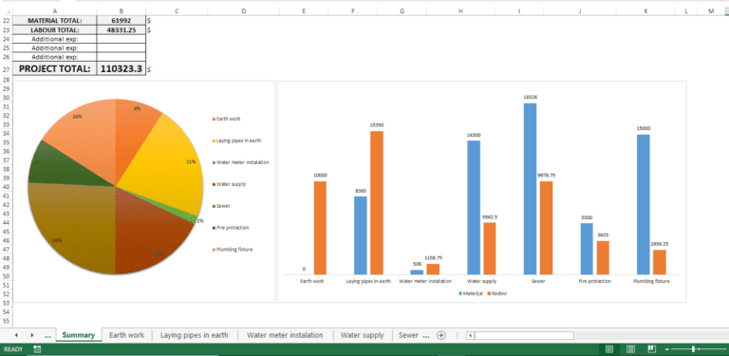Switch to the Sewer sheet tab
This screenshot has height=356, width=729.
(x=408, y=335)
